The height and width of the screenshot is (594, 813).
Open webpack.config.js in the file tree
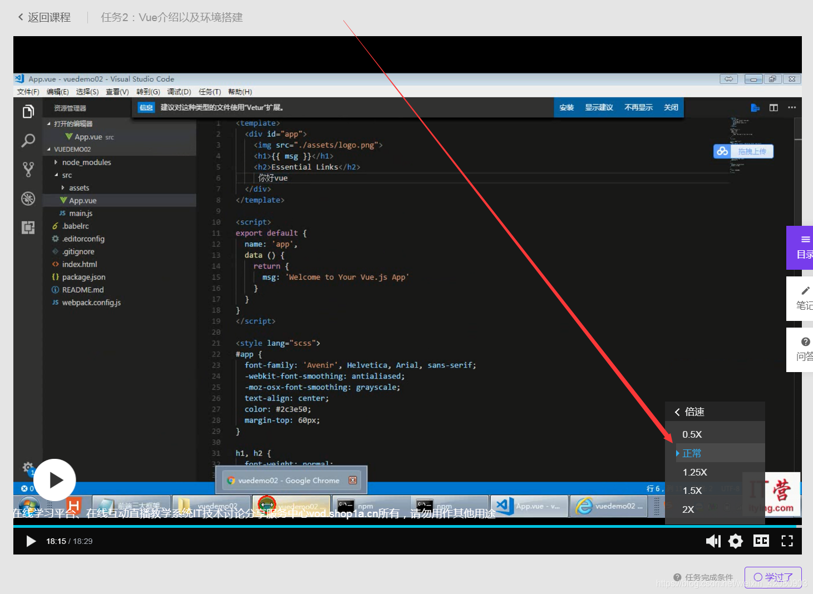pos(120,303)
